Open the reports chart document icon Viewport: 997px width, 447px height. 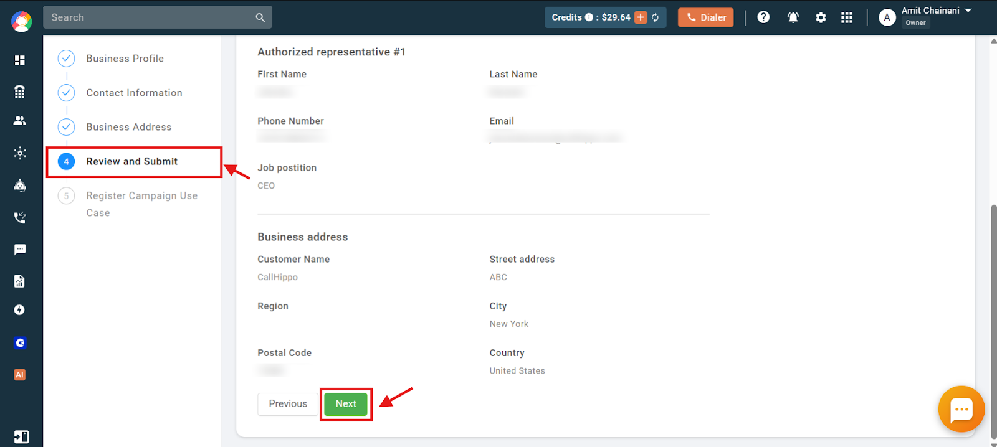pyautogui.click(x=20, y=281)
